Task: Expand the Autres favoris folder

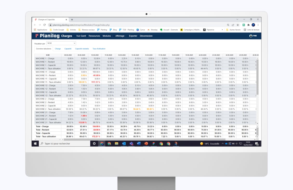Action: (233, 30)
